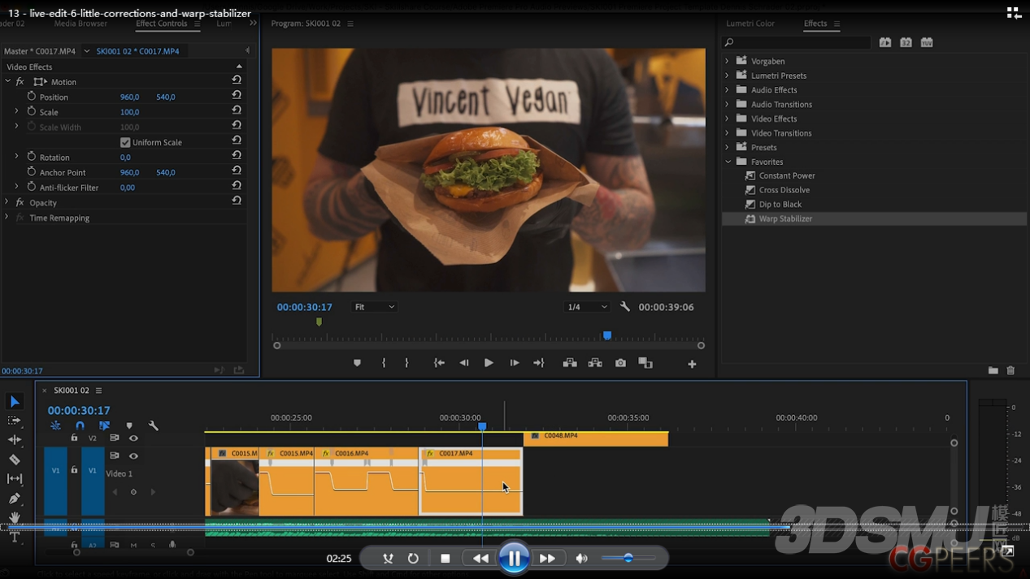Adjust the media player volume slider
1030x579 pixels.
628,558
